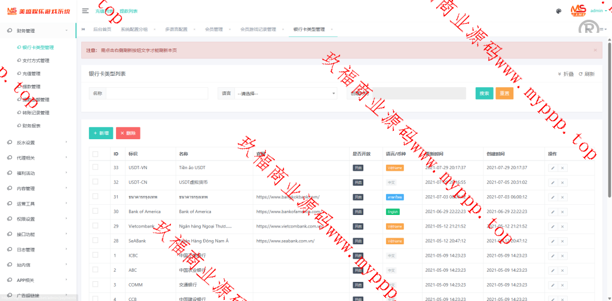
Task: Open the admin user dropdown
Action: pyautogui.click(x=599, y=11)
